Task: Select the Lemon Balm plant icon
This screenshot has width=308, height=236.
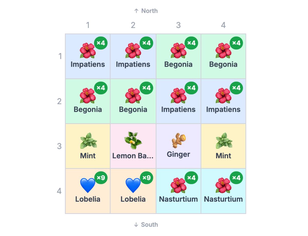Action: 133,141
